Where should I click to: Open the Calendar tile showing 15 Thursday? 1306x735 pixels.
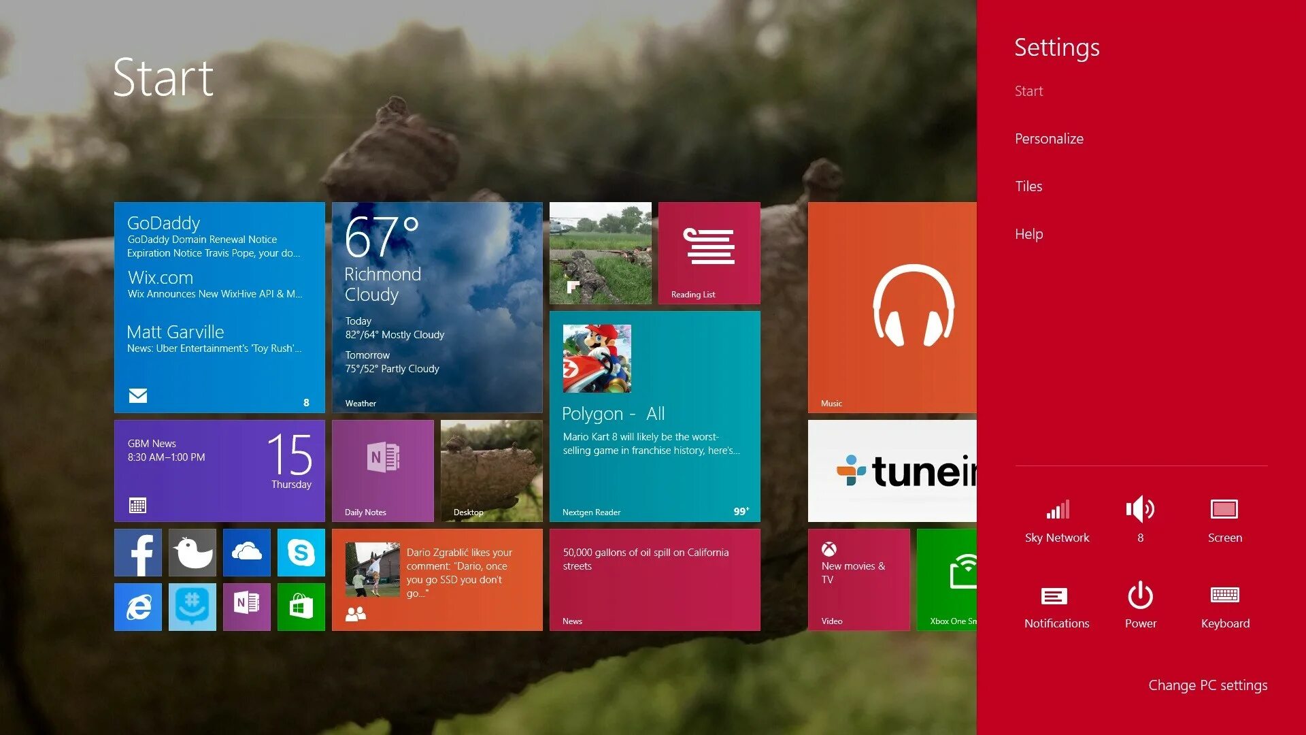click(219, 470)
